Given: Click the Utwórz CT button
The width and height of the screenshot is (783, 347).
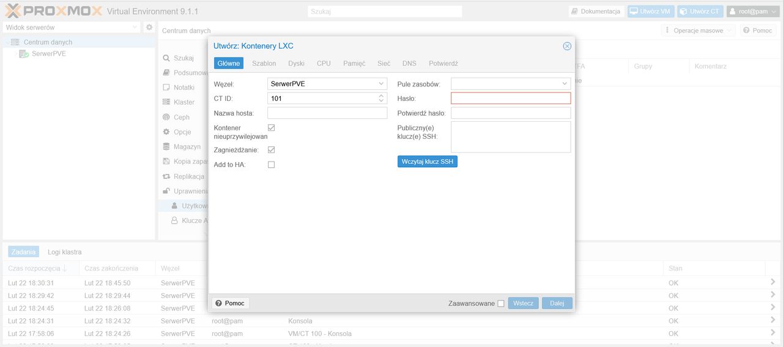Looking at the screenshot, I should pyautogui.click(x=700, y=12).
